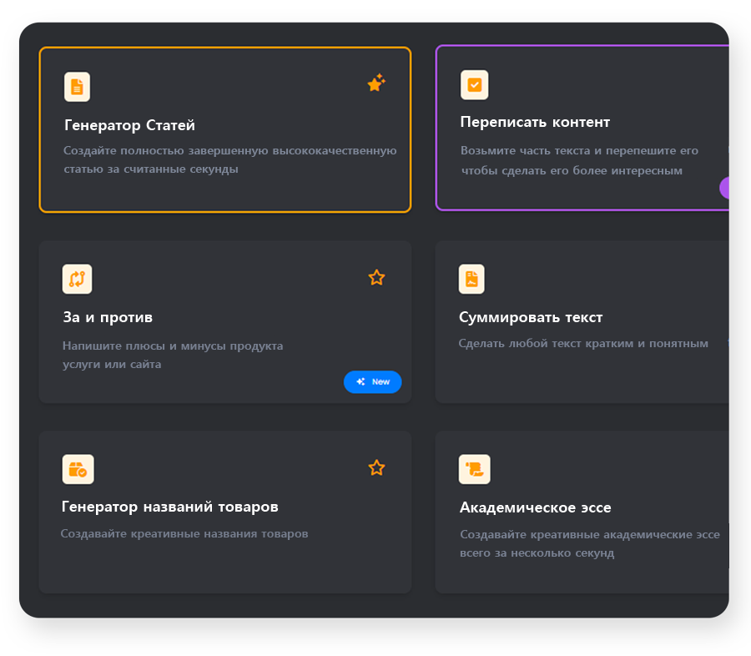Viewport: 751px width, 656px height.
Task: Click the box icon above Генератор названий товаров
Action: [x=78, y=469]
